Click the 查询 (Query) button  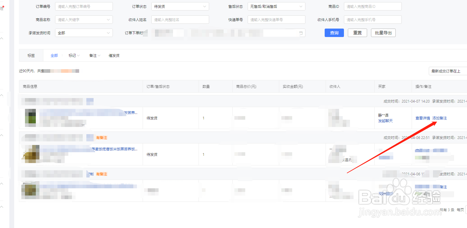point(334,33)
